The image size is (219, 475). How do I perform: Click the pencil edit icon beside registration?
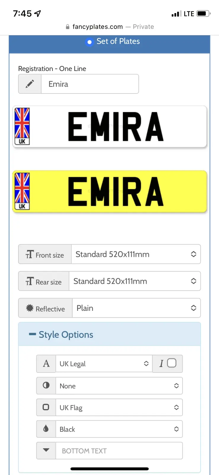pos(30,84)
